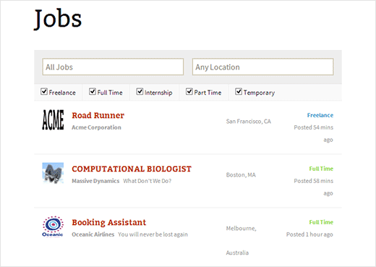Click the blue Freelance job type label
This screenshot has height=267, width=376.
320,115
